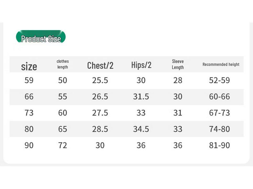Click size 80 row label
This screenshot has width=253, height=189.
pyautogui.click(x=29, y=129)
